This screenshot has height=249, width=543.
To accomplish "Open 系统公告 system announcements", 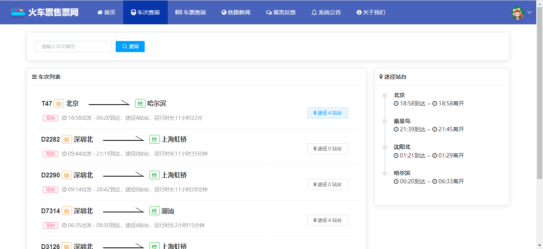I will click(x=326, y=12).
